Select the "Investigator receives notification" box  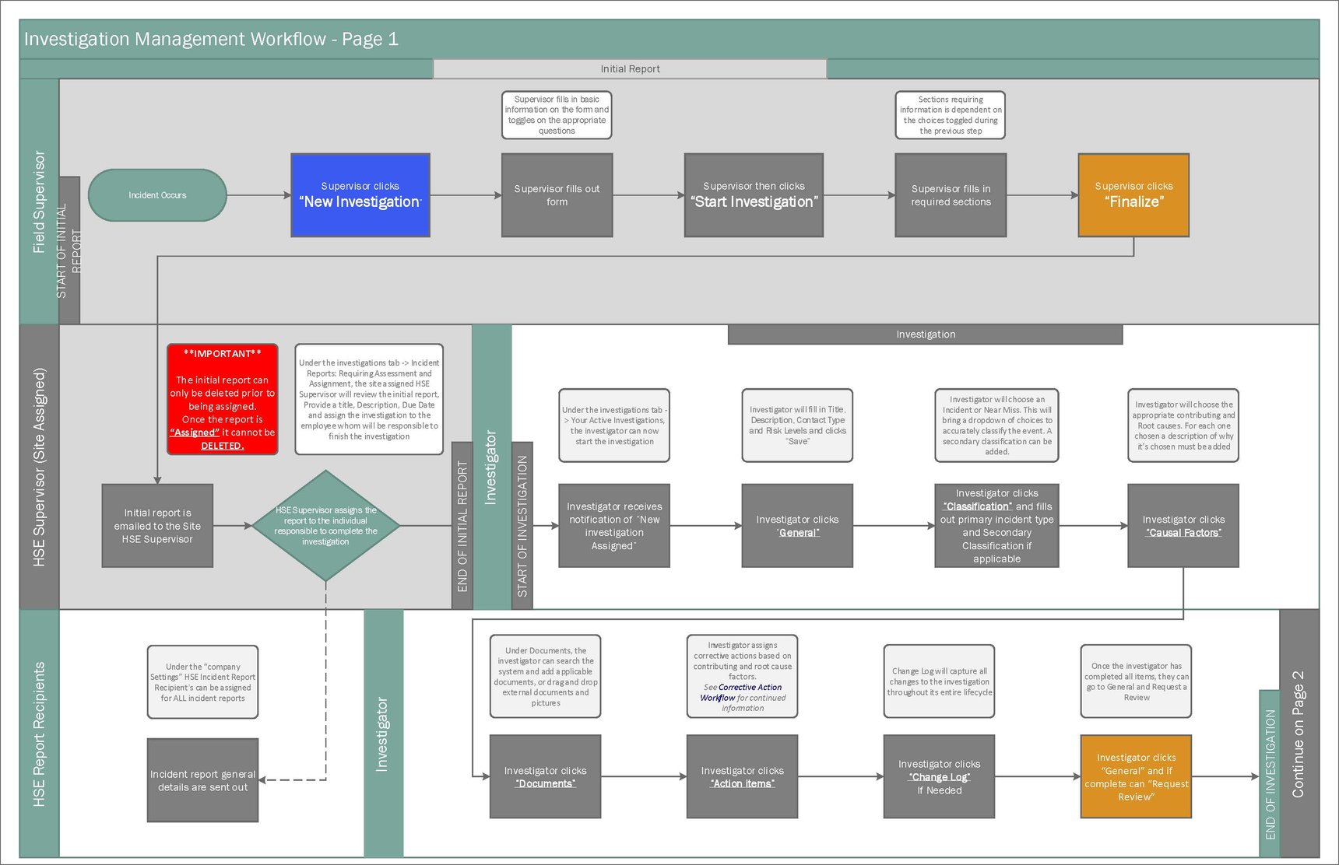[x=613, y=525]
